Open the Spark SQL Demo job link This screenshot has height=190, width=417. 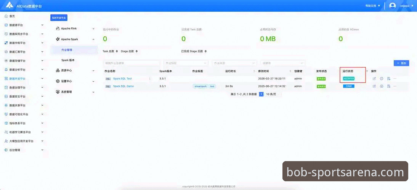[123, 86]
